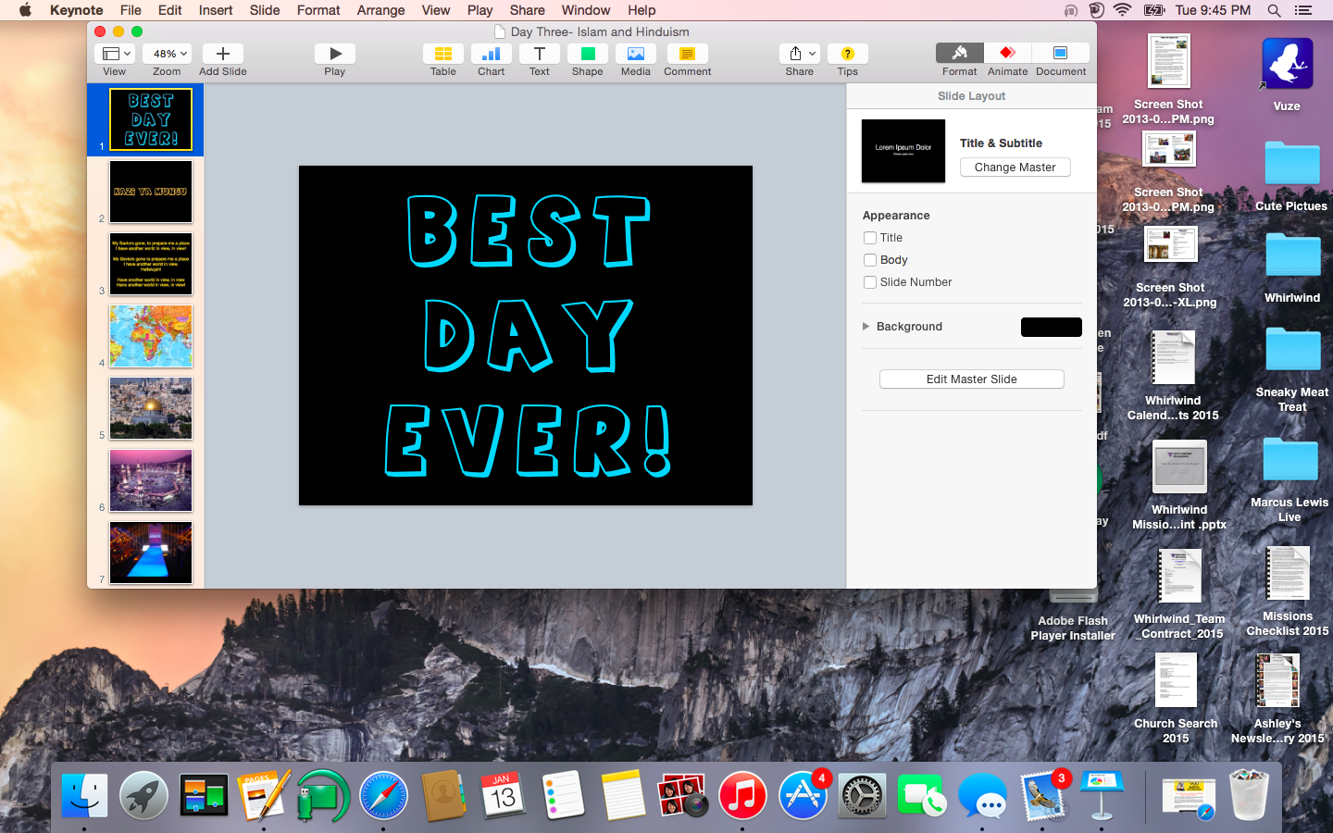Click the Change Master button
The height and width of the screenshot is (833, 1333).
tap(1015, 168)
